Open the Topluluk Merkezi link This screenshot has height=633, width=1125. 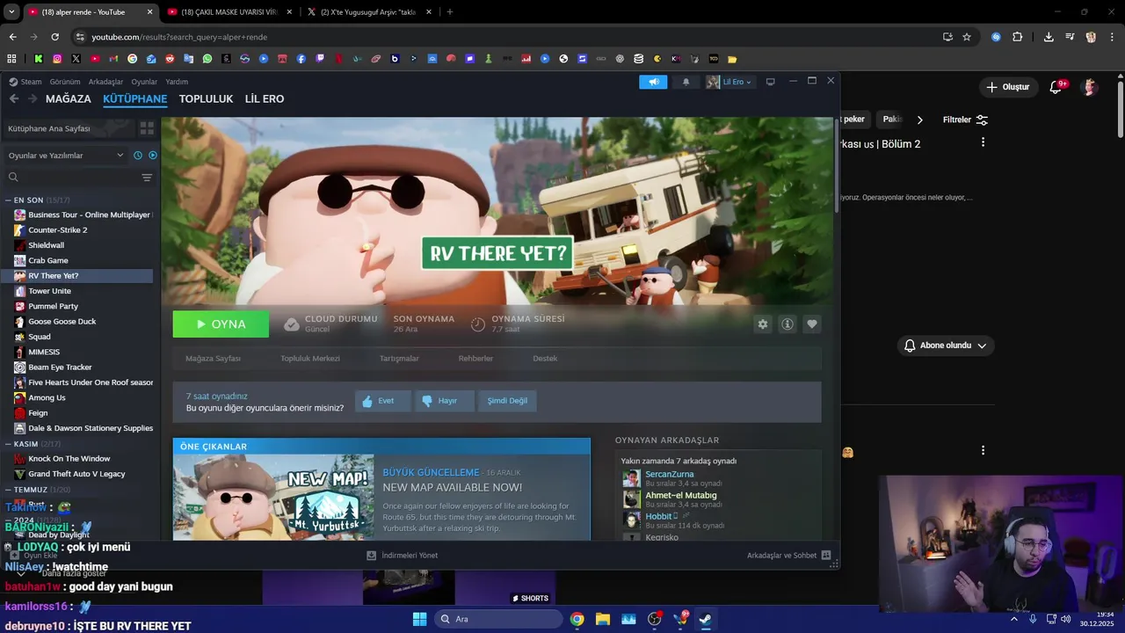pos(310,359)
